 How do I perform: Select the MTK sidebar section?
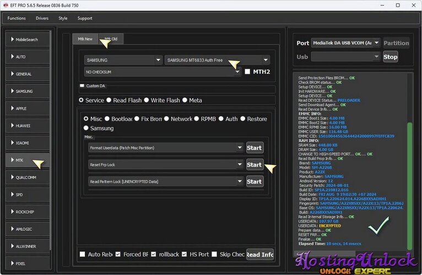(x=28, y=160)
